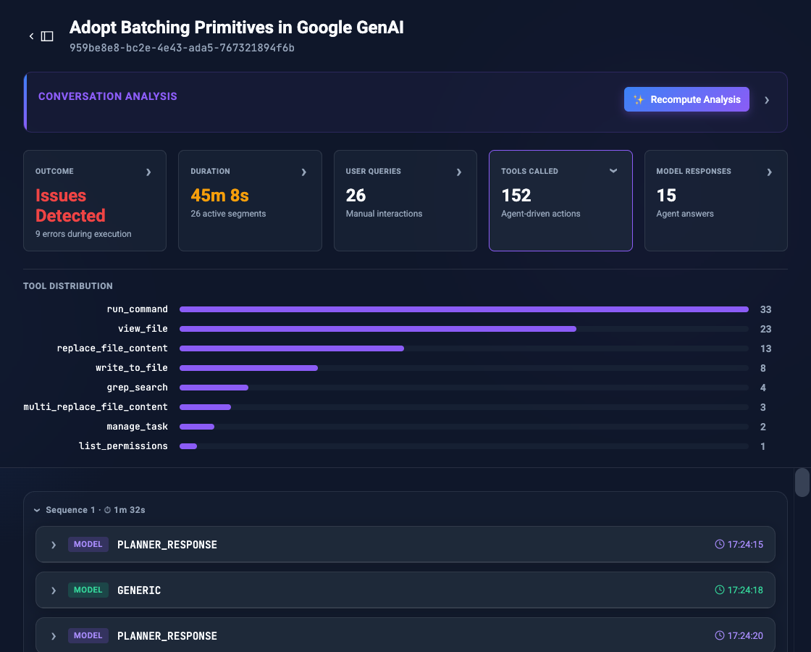Expand the User Queries card chevron

click(459, 172)
